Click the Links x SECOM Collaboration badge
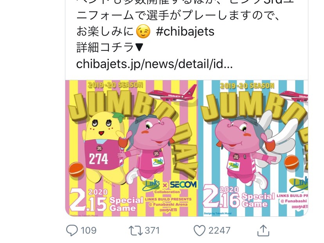The height and width of the screenshot is (243, 324). click(169, 186)
